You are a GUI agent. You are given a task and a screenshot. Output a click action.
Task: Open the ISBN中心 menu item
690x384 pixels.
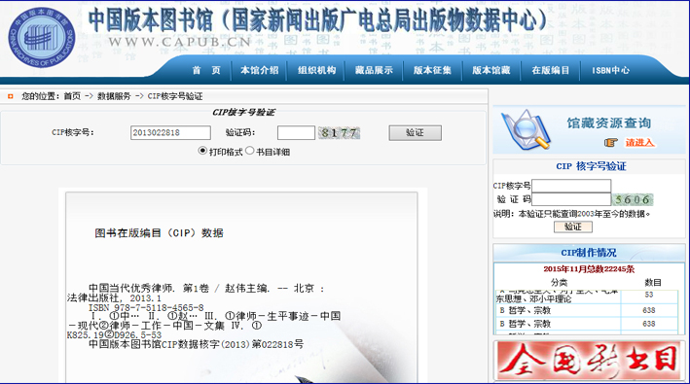click(611, 70)
